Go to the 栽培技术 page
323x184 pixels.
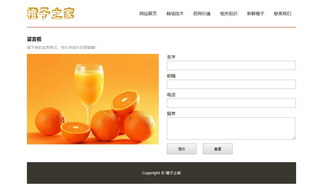[x=175, y=14]
